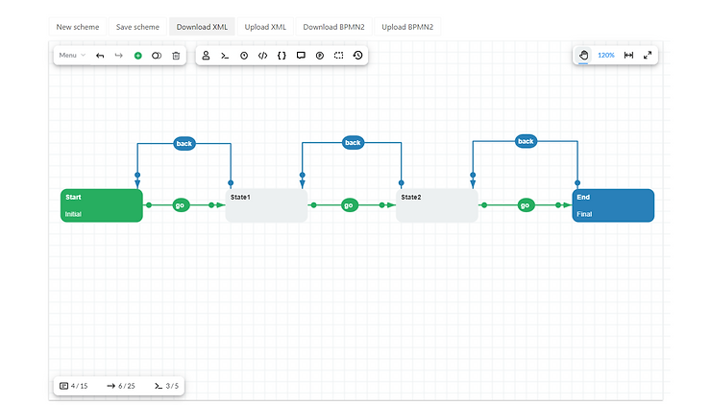The image size is (711, 405).
Task: Open the process info circled P icon
Action: coord(320,56)
